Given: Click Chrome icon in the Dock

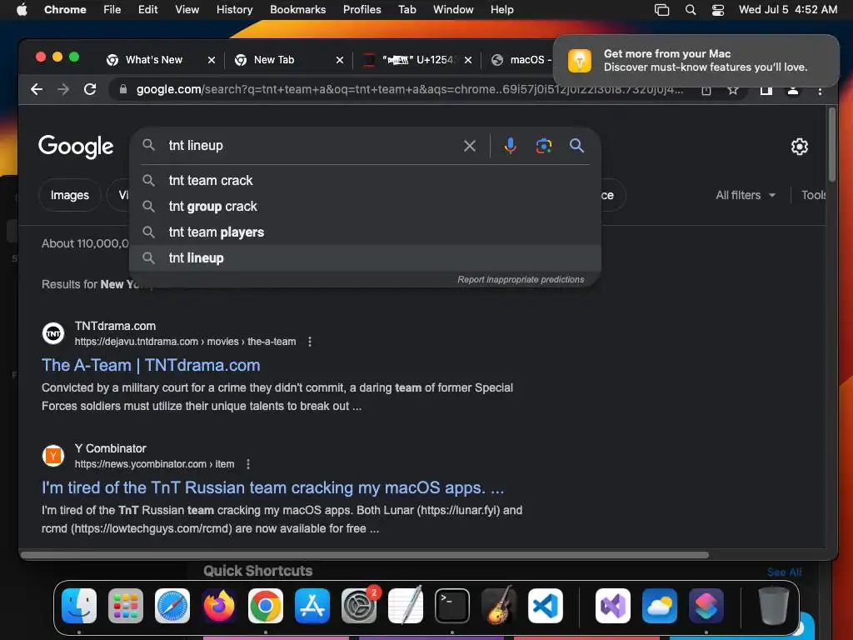Looking at the screenshot, I should tap(266, 605).
